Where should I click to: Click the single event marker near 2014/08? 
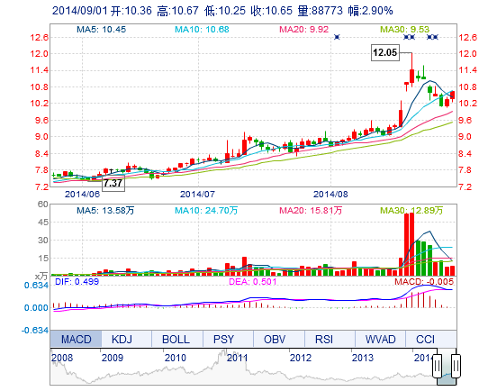(x=337, y=37)
